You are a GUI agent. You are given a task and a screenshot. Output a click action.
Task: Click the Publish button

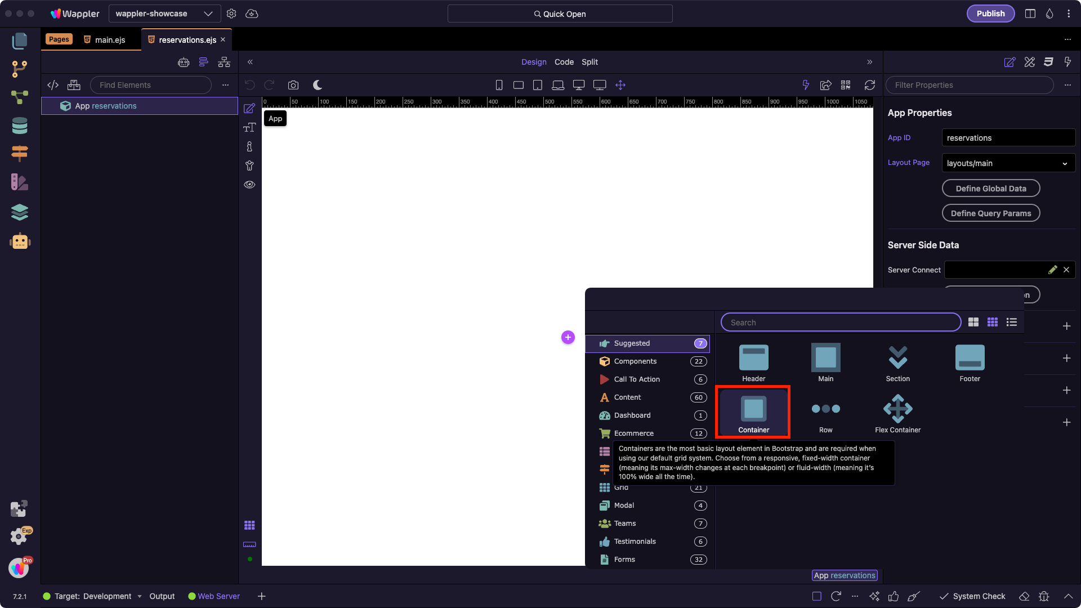tap(990, 14)
